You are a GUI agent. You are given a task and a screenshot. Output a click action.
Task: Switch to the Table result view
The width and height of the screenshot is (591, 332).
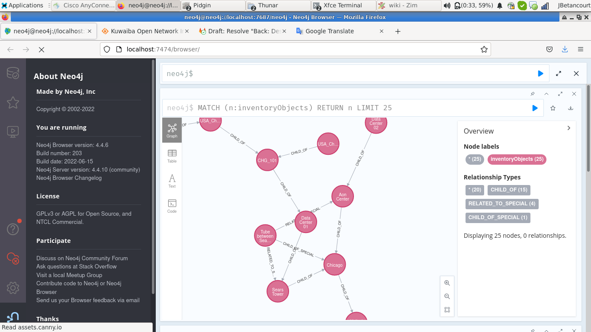click(172, 156)
